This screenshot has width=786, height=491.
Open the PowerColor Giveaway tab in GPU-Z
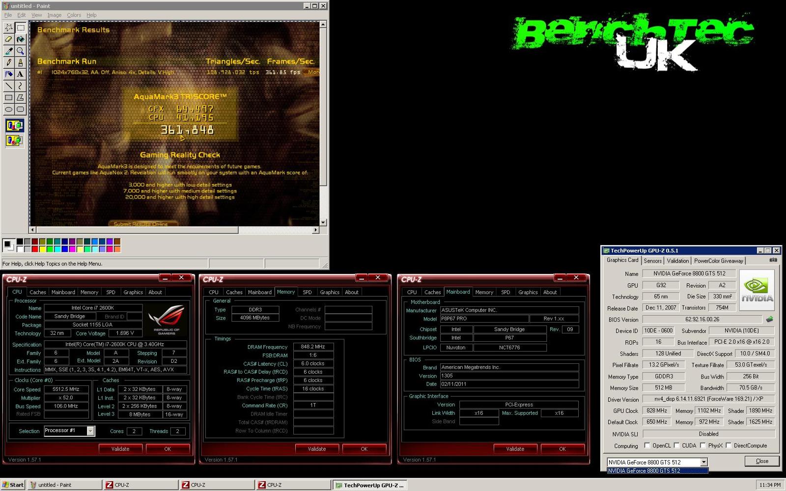point(718,261)
